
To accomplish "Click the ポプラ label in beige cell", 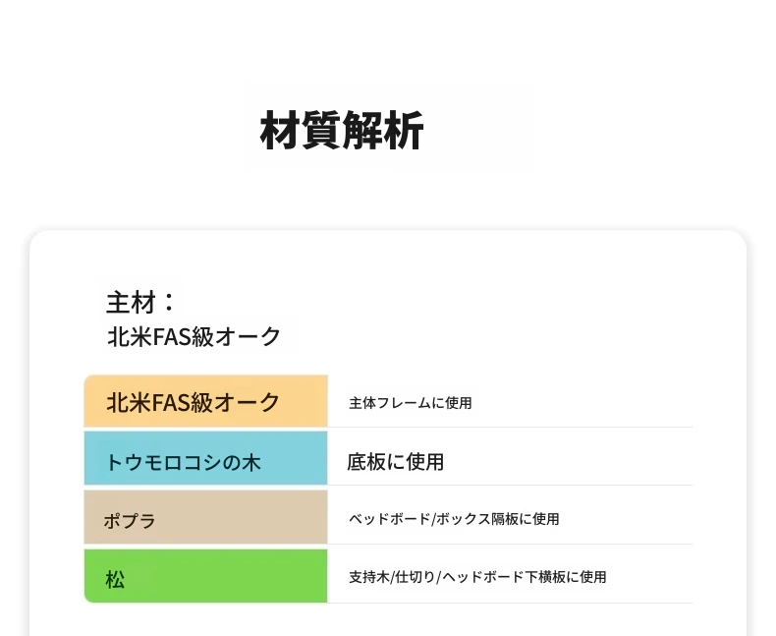I will pos(130,520).
